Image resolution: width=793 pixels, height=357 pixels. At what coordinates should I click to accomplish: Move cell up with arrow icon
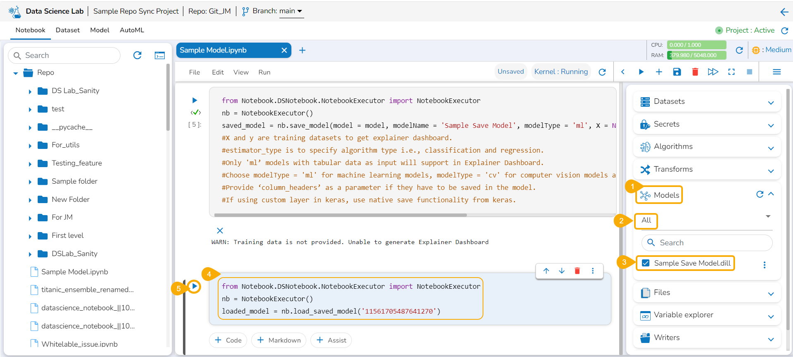(x=546, y=271)
